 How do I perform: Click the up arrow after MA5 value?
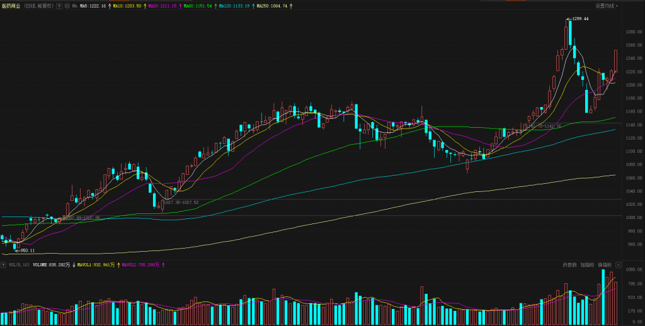tap(110, 6)
